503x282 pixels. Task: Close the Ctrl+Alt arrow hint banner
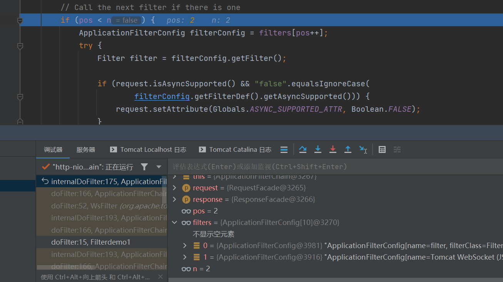[160, 277]
